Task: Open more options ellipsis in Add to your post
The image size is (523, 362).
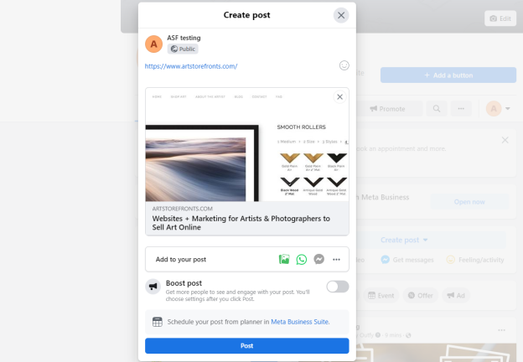Action: coord(336,259)
